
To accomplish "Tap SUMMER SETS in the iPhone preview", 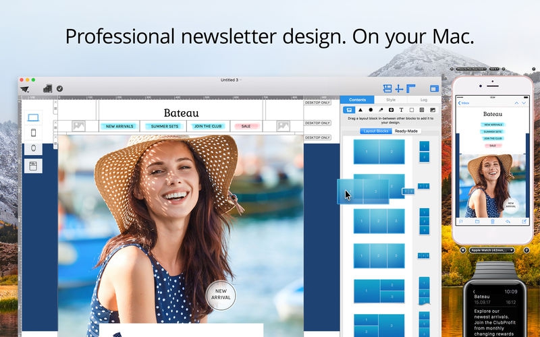I will (x=493, y=131).
